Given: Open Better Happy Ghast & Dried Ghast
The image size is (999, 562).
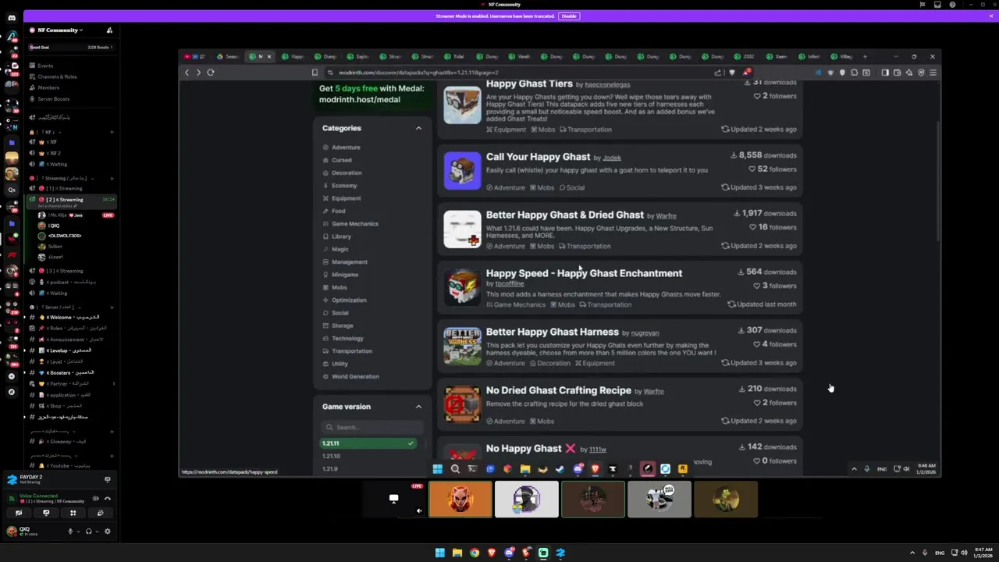Looking at the screenshot, I should pyautogui.click(x=564, y=215).
